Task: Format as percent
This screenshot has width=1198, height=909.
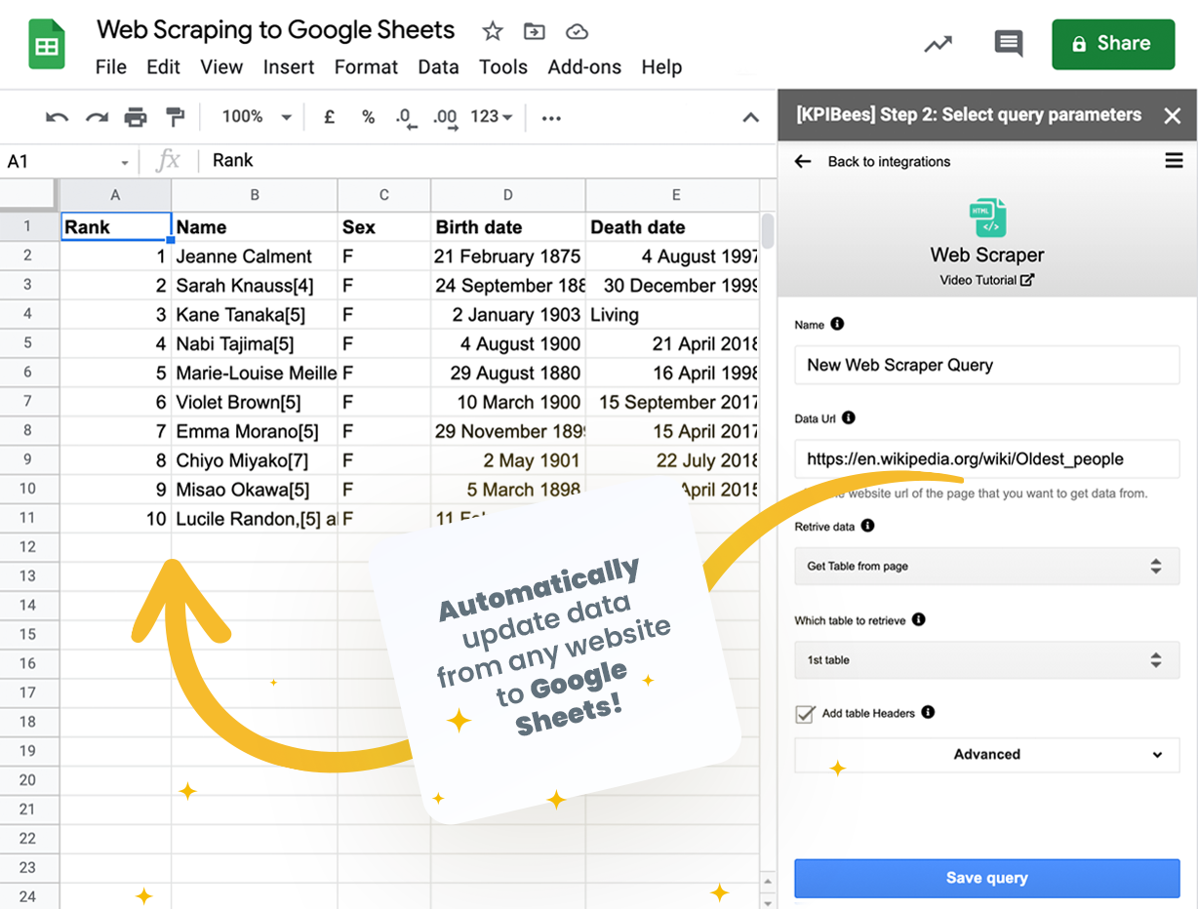Action: coord(368,117)
